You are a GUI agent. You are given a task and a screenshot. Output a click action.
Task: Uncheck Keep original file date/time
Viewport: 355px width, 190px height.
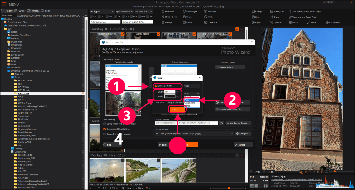[105, 129]
